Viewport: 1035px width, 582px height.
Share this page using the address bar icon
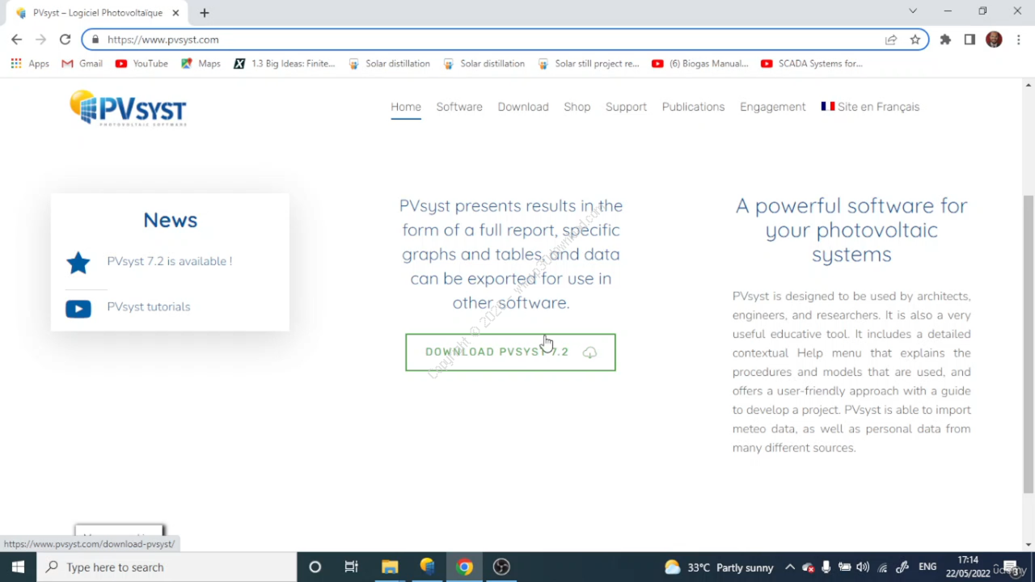(891, 40)
